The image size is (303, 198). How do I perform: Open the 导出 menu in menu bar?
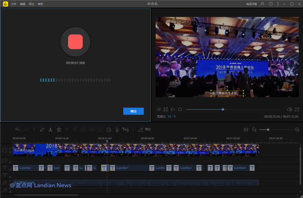(31, 4)
